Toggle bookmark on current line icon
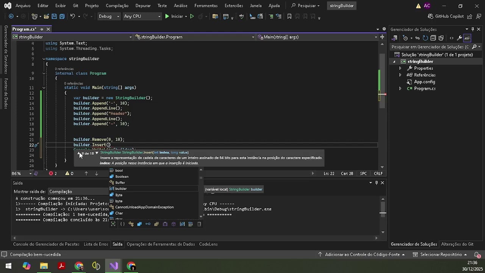Image resolution: width=485 pixels, height=273 pixels. [x=289, y=16]
